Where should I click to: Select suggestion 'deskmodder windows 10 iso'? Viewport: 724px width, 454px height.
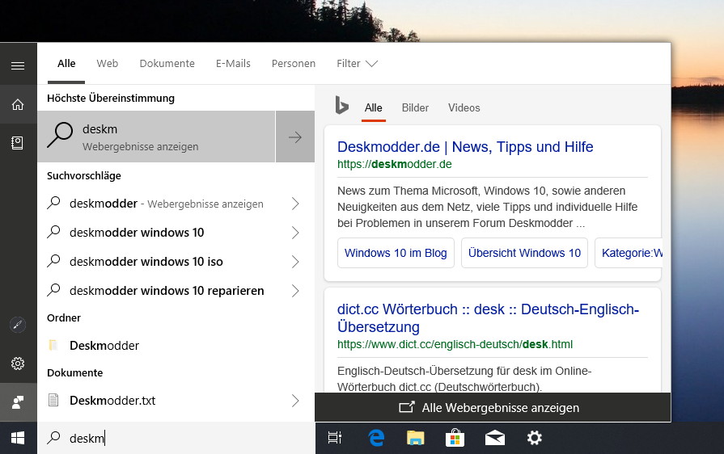click(146, 262)
